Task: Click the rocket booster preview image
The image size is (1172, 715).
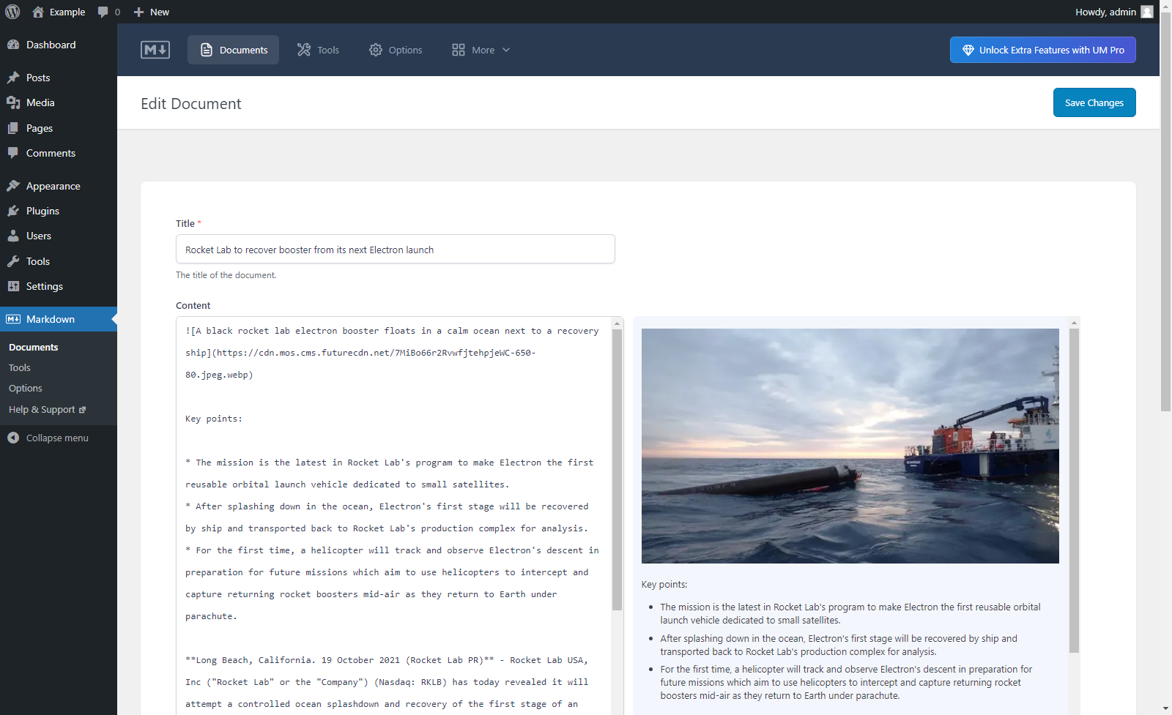Action: click(850, 446)
